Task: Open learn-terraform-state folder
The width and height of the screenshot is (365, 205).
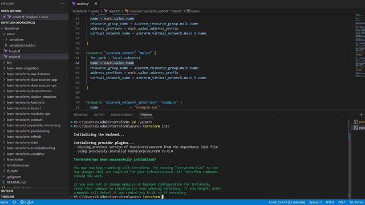Action: (22, 142)
